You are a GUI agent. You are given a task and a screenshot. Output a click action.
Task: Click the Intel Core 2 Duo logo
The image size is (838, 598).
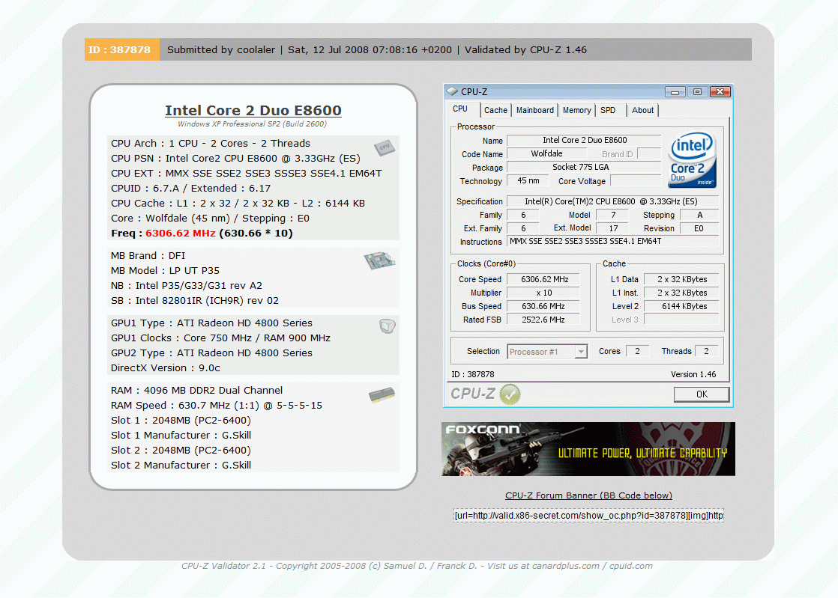[x=693, y=160]
